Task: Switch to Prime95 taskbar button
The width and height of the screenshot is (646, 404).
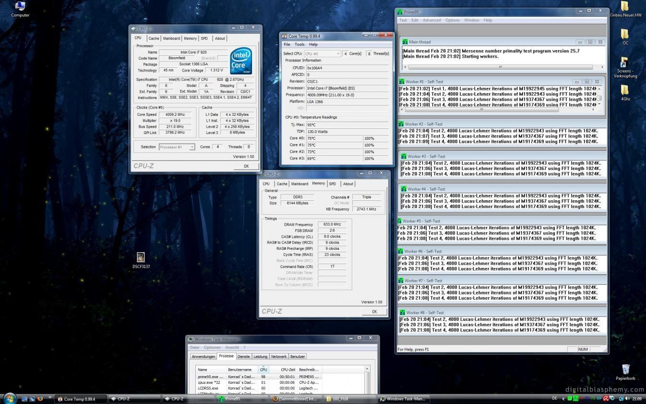Action: coord(242,399)
